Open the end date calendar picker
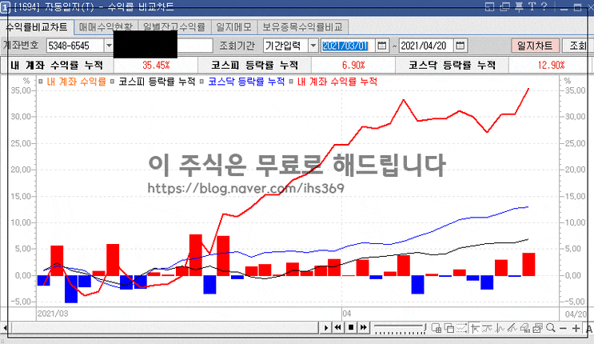Viewport: 594px width, 344px height. [x=460, y=46]
